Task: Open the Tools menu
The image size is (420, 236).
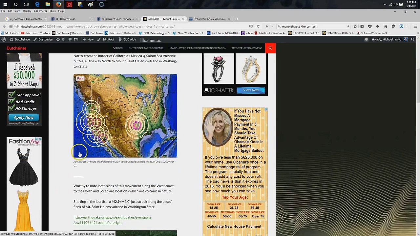Action: [52, 11]
